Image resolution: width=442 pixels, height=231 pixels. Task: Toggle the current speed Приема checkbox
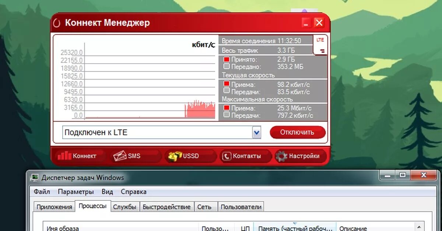point(227,84)
